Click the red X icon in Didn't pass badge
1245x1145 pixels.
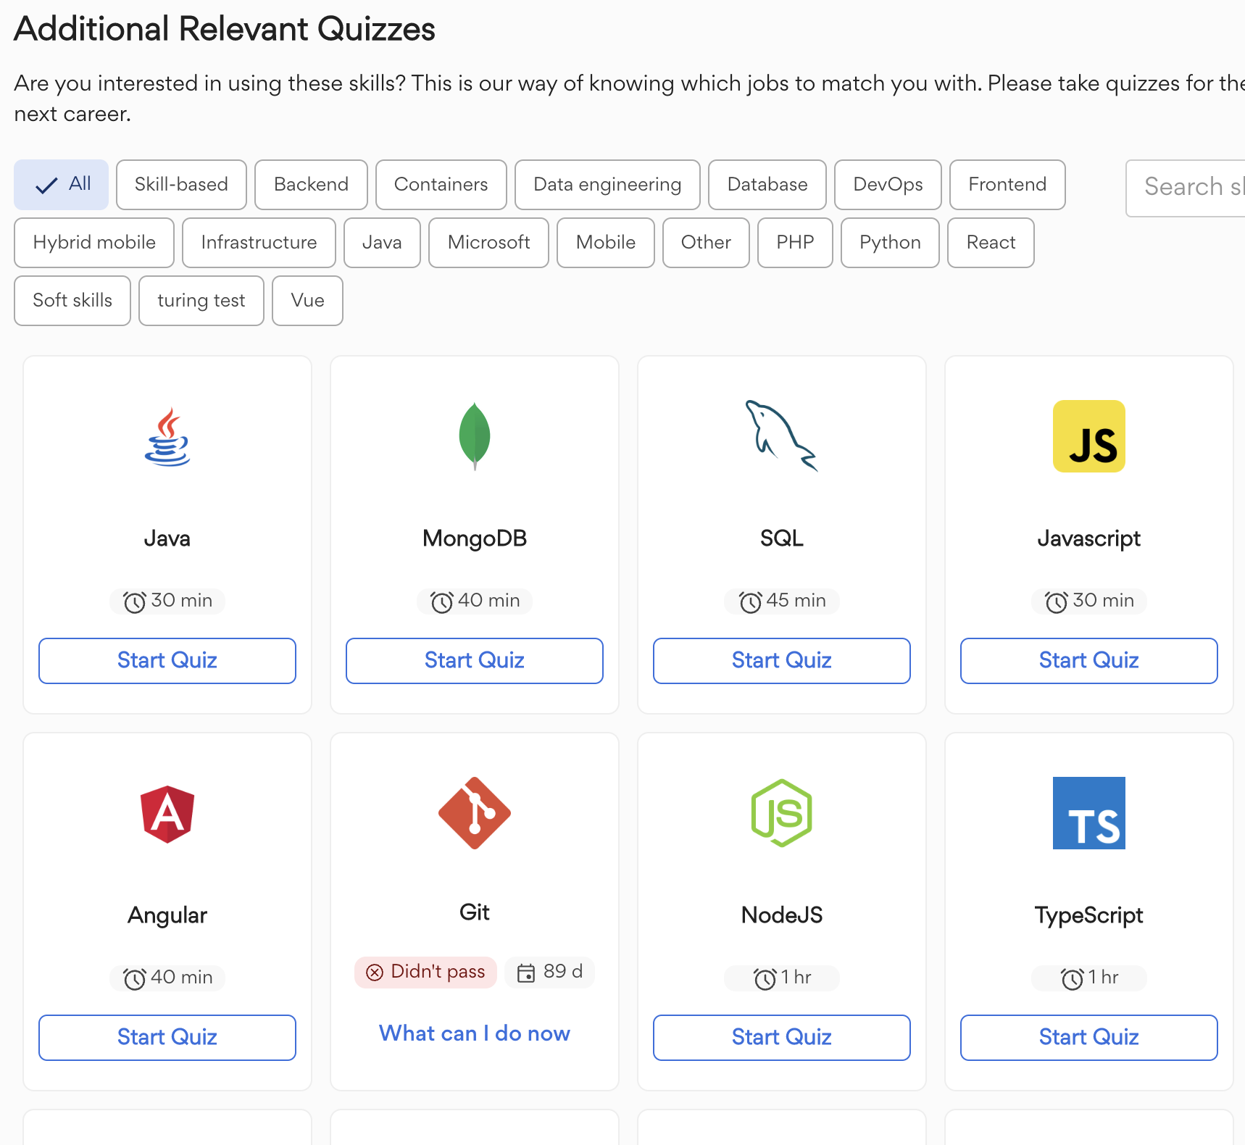click(x=375, y=973)
